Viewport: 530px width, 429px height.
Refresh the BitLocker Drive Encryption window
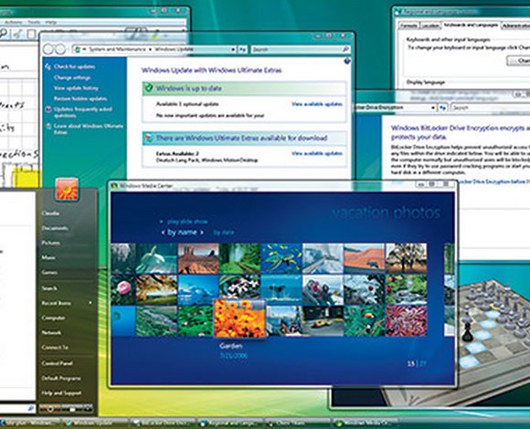442,108
